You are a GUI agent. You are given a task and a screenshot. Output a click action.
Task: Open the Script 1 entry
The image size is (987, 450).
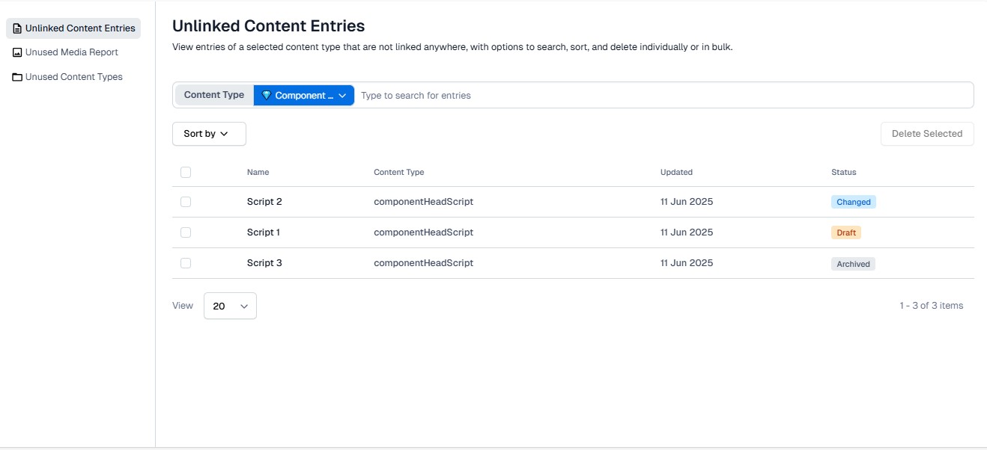(263, 232)
